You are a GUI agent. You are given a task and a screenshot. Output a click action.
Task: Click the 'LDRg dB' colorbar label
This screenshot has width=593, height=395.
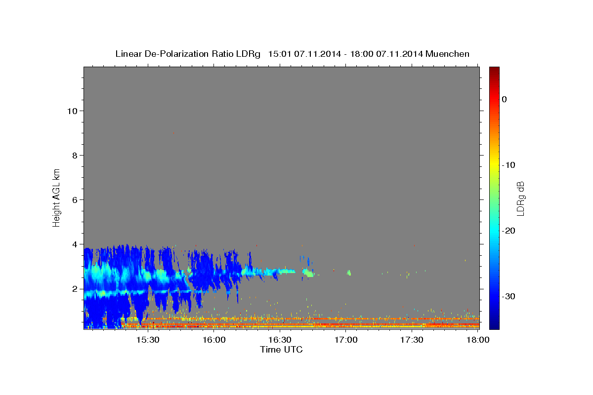click(520, 198)
